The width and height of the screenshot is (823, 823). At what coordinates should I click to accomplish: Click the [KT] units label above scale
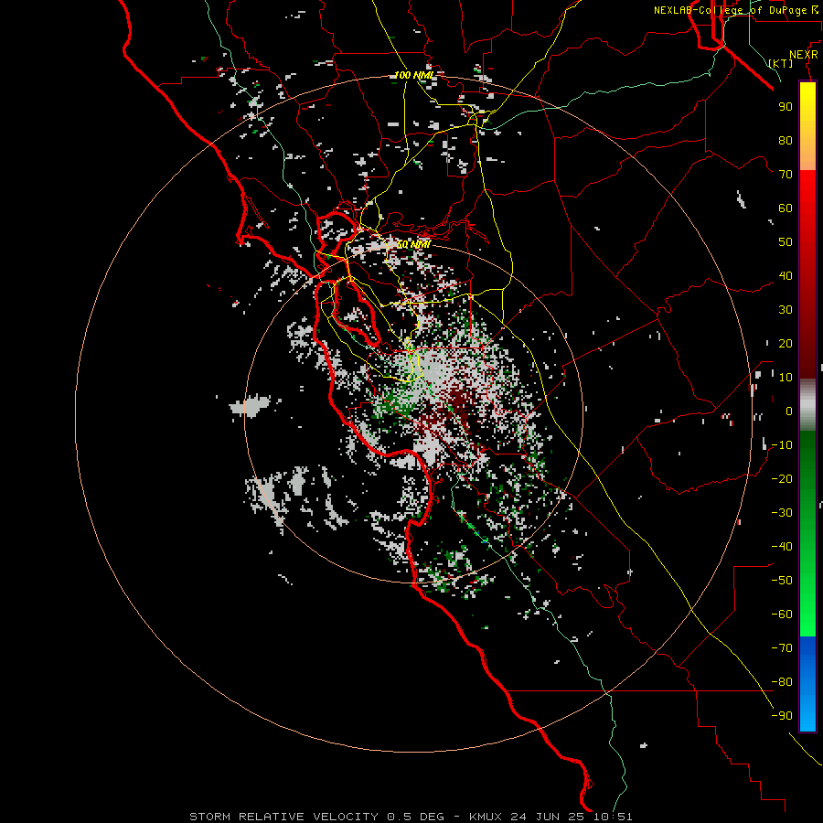(x=781, y=63)
